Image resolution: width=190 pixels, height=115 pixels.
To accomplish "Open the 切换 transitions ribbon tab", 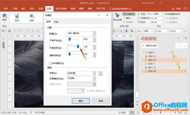I will tap(41, 9).
